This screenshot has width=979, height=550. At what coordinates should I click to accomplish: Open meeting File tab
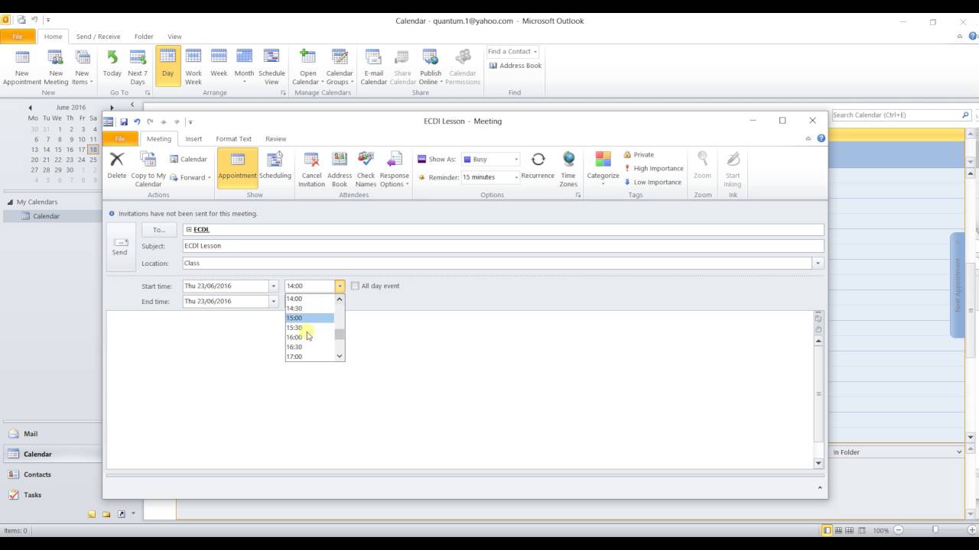click(x=120, y=139)
